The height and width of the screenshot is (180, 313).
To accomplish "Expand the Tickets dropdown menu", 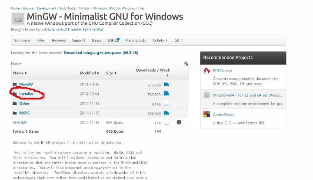I will (160, 40).
